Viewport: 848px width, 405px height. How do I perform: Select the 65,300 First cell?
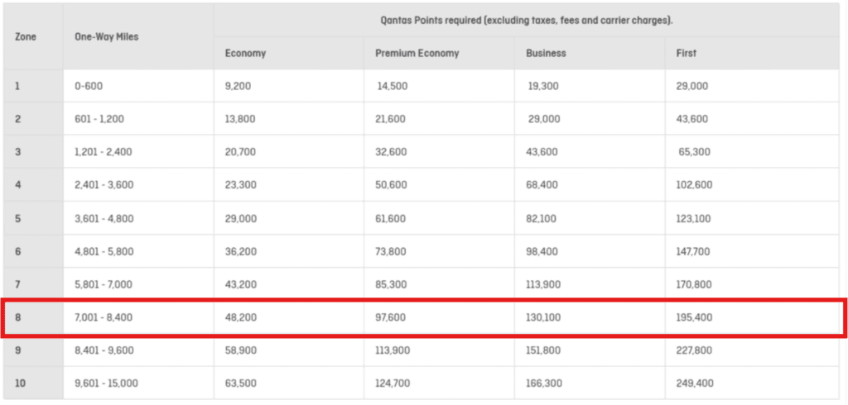[x=752, y=152]
